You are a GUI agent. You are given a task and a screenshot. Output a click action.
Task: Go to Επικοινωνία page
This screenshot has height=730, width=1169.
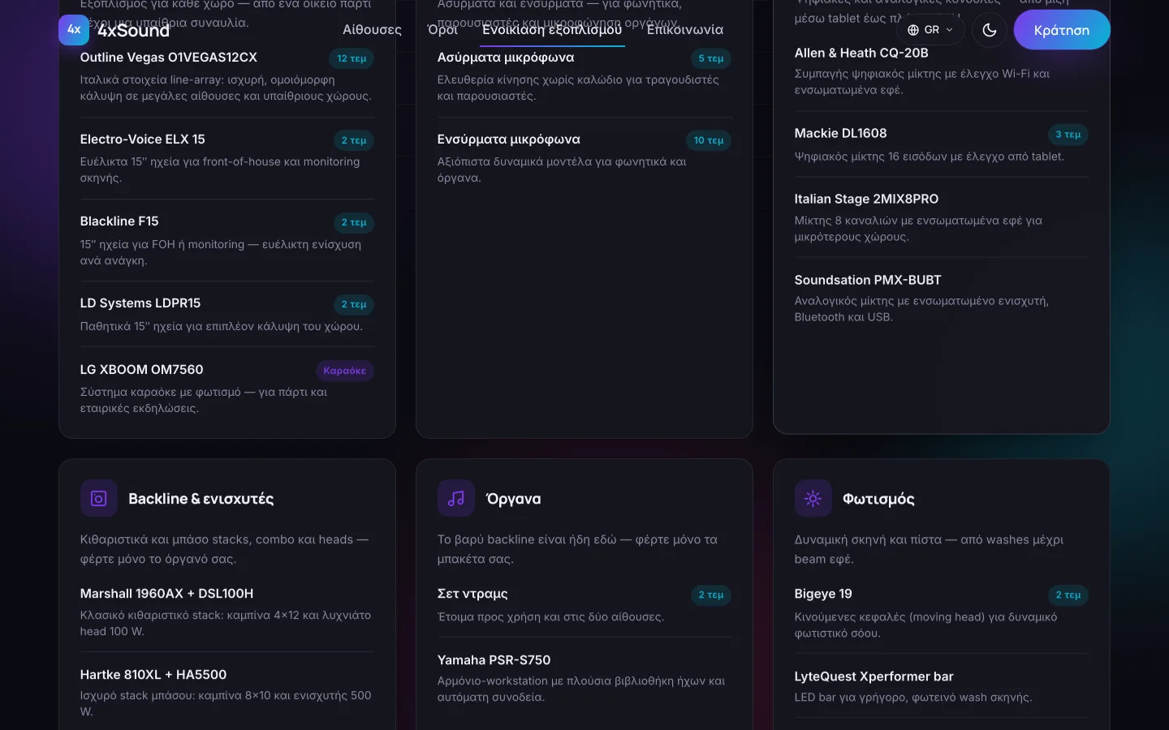[x=685, y=30]
